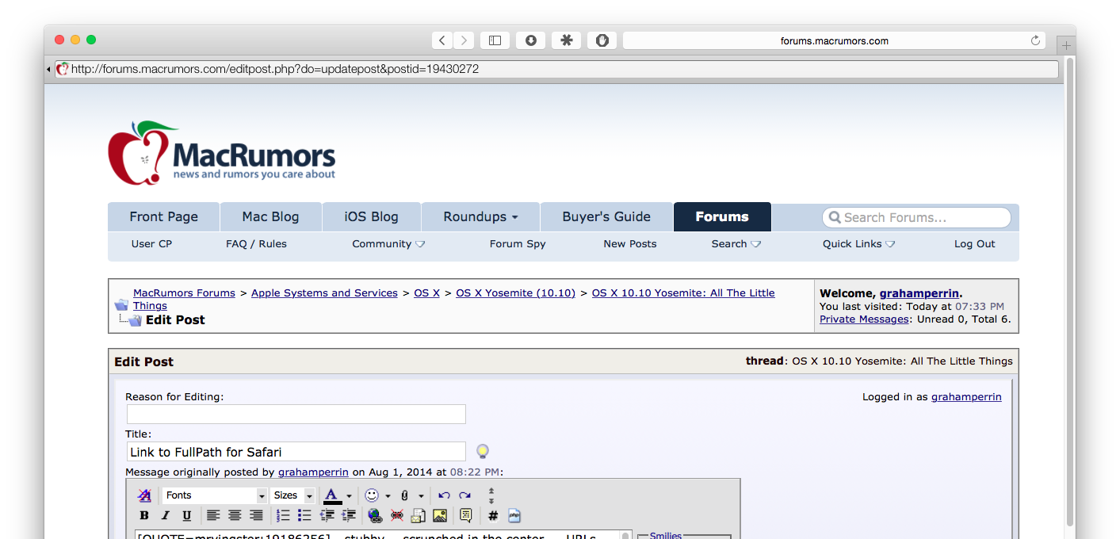1120x539 pixels.
Task: Open attachments dropdown arrow
Action: [421, 496]
